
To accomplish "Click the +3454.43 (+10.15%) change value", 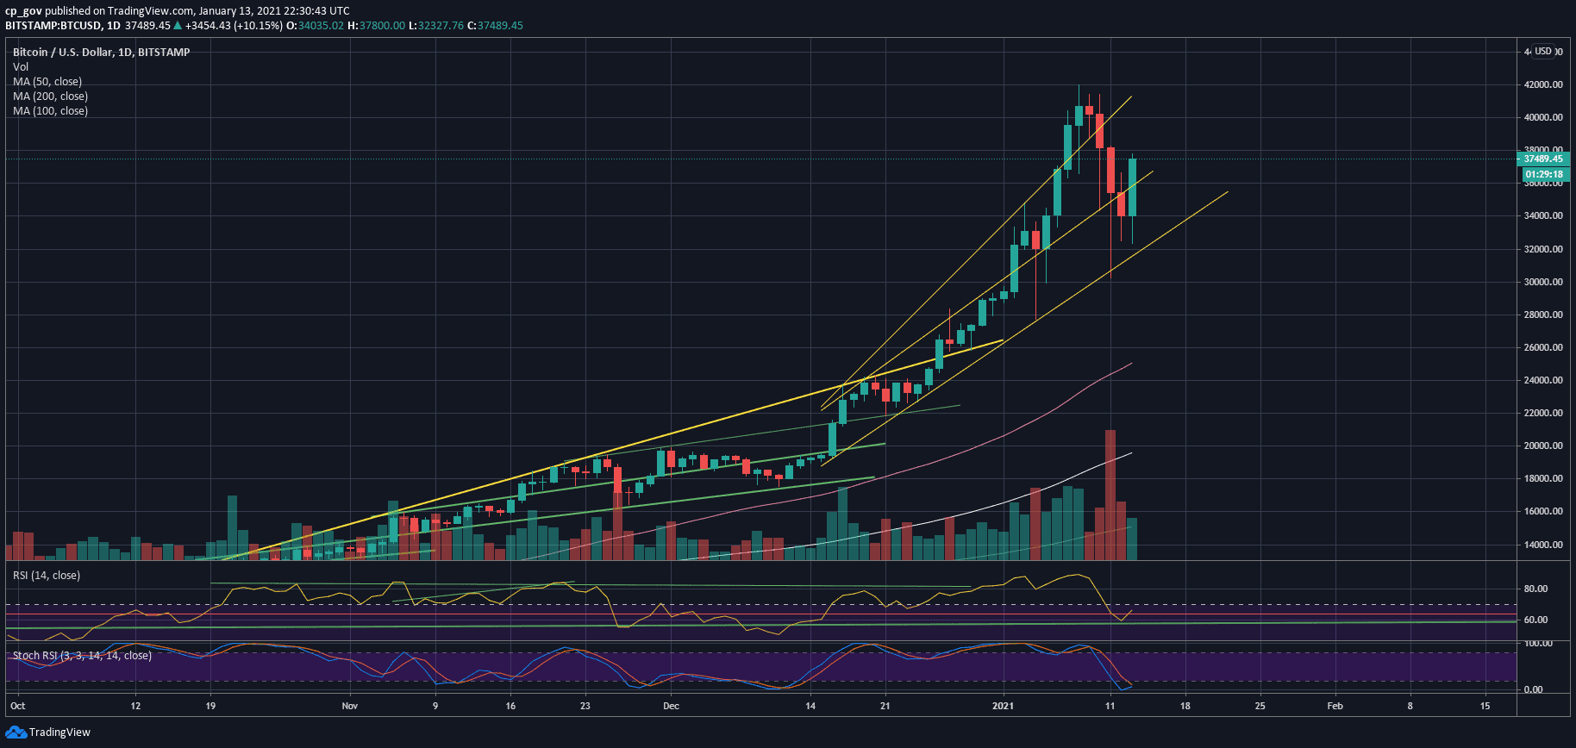I will tap(234, 25).
